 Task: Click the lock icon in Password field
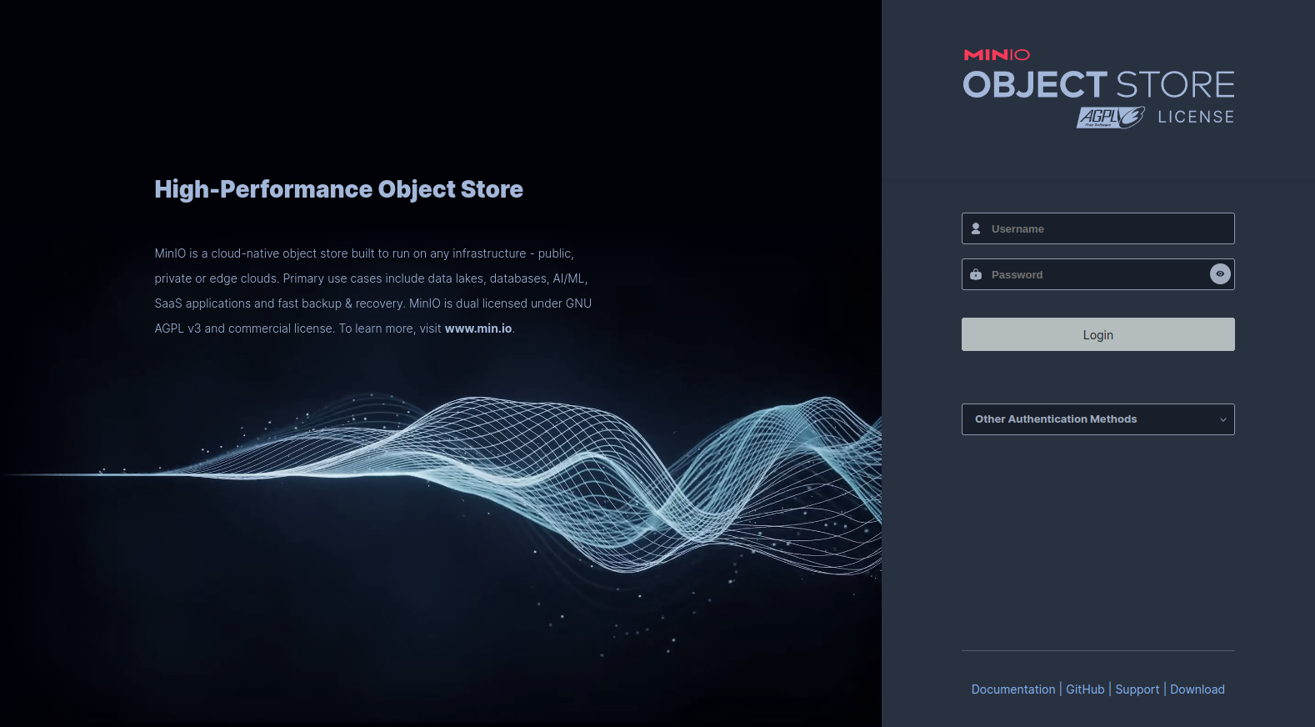(x=976, y=274)
